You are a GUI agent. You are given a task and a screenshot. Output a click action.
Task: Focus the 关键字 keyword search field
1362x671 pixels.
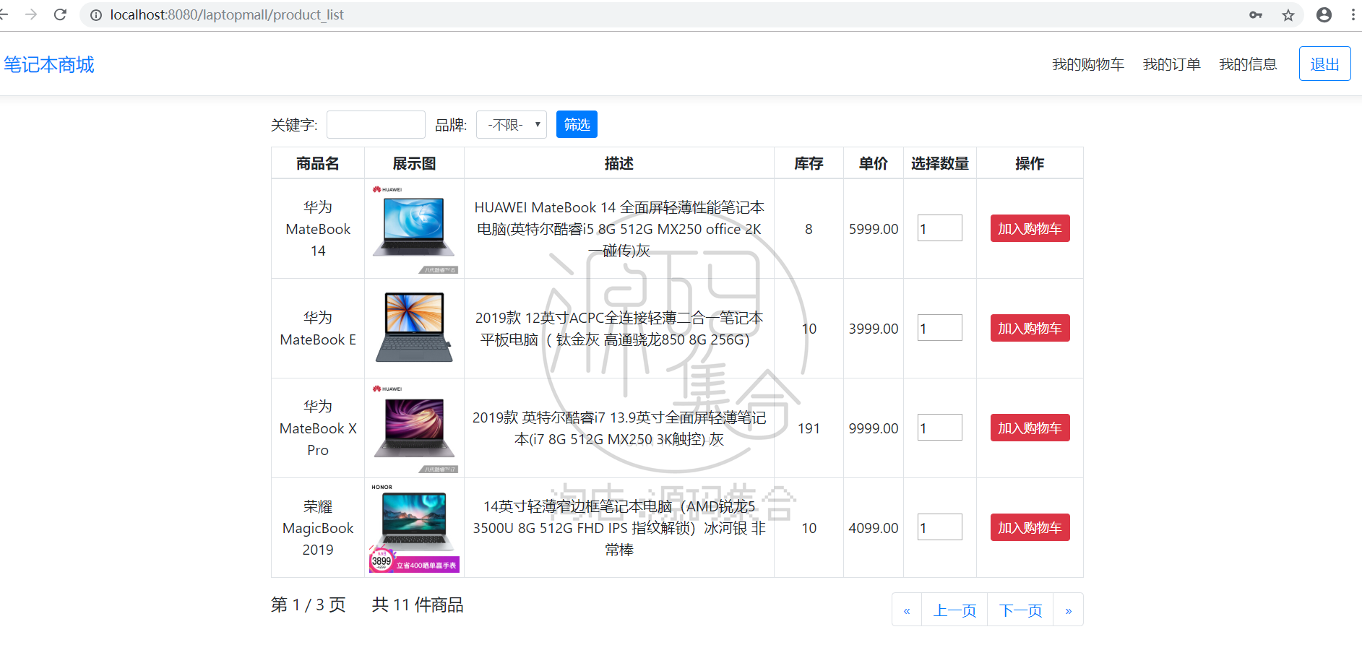coord(376,124)
